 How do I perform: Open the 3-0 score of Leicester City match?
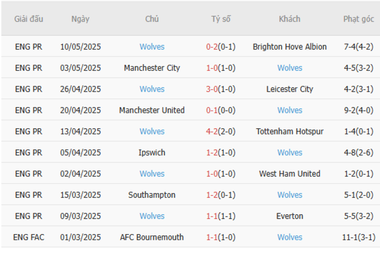(x=213, y=89)
